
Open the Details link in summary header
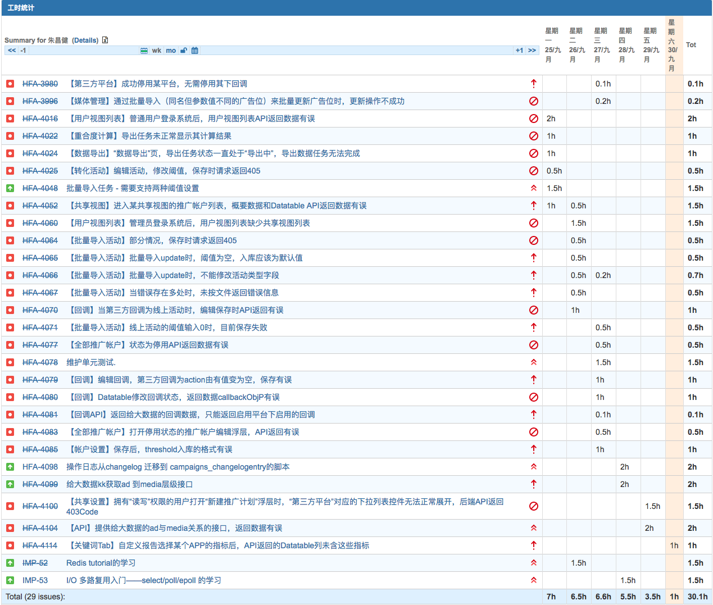(85, 40)
